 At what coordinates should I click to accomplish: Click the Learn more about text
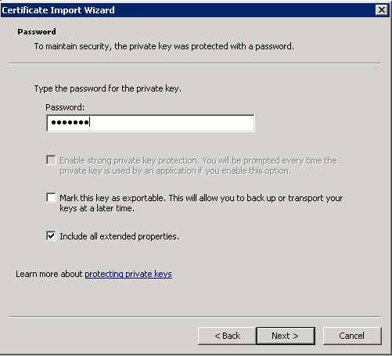[49, 274]
